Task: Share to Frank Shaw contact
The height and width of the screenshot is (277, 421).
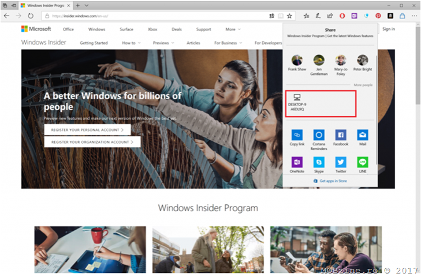Action: tap(297, 63)
